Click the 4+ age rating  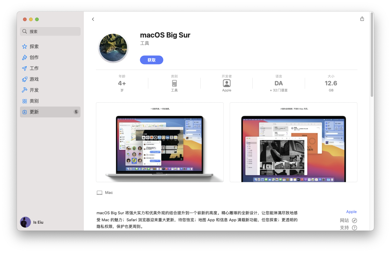click(122, 83)
